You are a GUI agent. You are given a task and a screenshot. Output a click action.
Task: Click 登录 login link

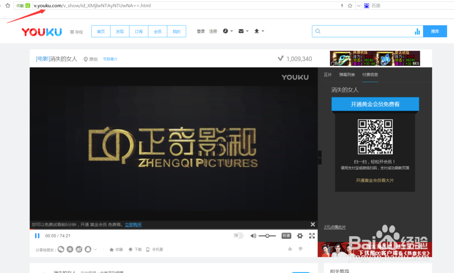tap(201, 31)
